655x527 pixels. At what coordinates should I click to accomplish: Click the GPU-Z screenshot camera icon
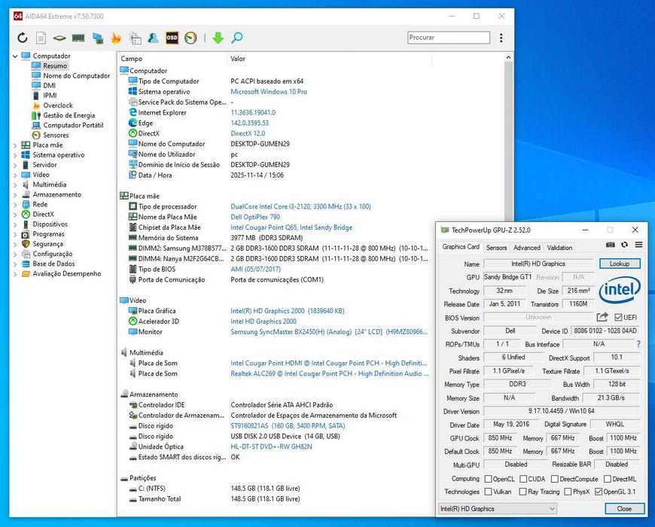611,245
